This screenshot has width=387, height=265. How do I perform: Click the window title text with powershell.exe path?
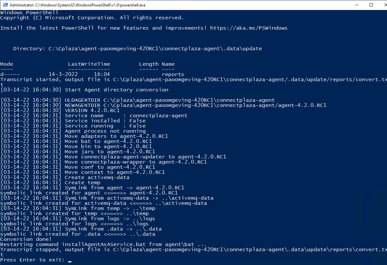78,5
